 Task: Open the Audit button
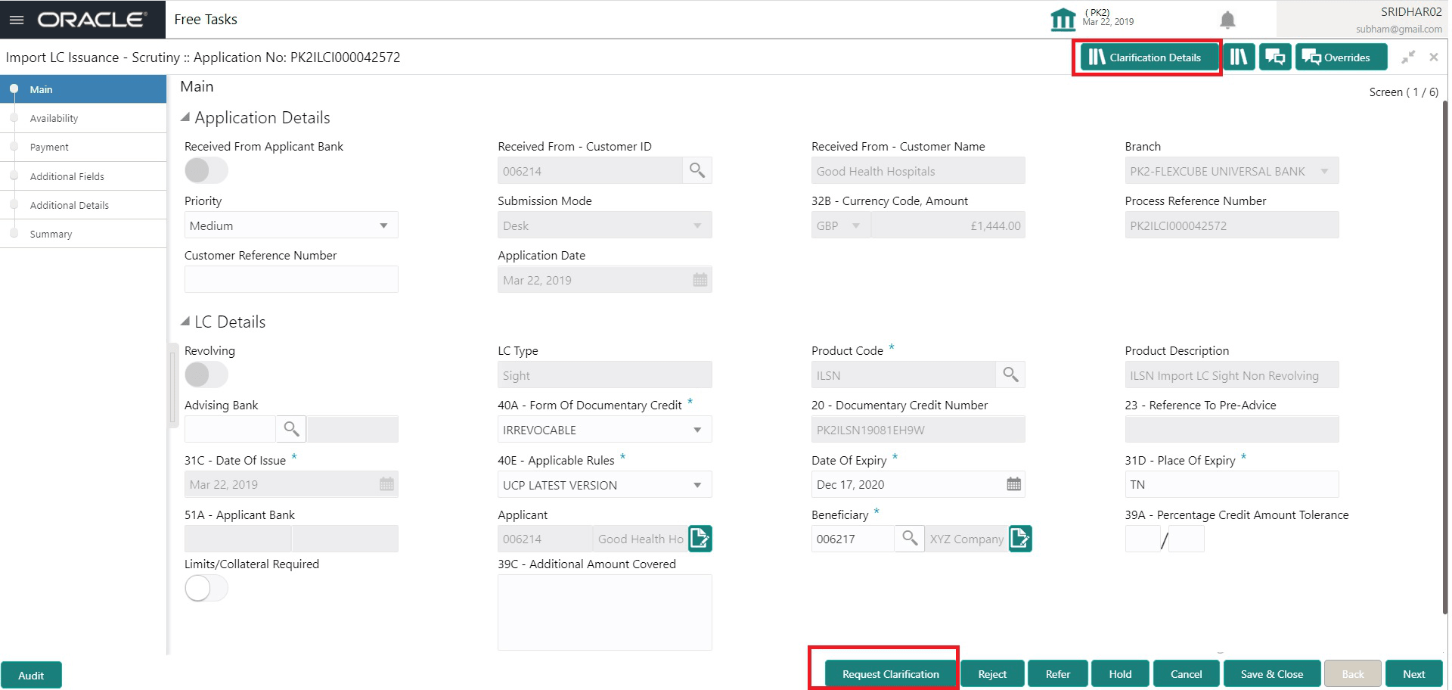(31, 675)
